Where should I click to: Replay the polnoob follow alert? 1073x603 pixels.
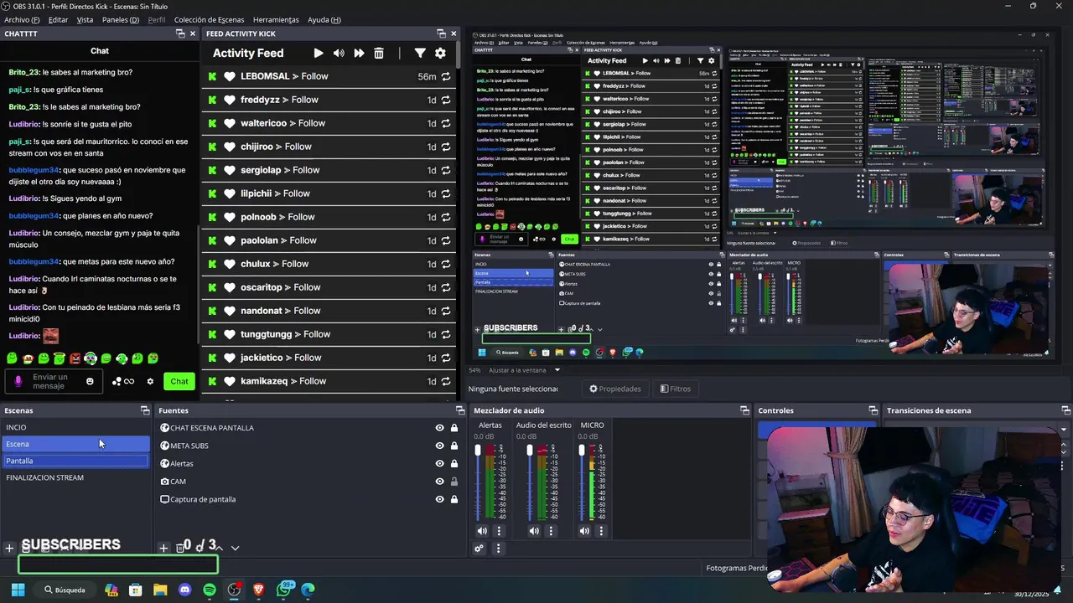point(446,217)
